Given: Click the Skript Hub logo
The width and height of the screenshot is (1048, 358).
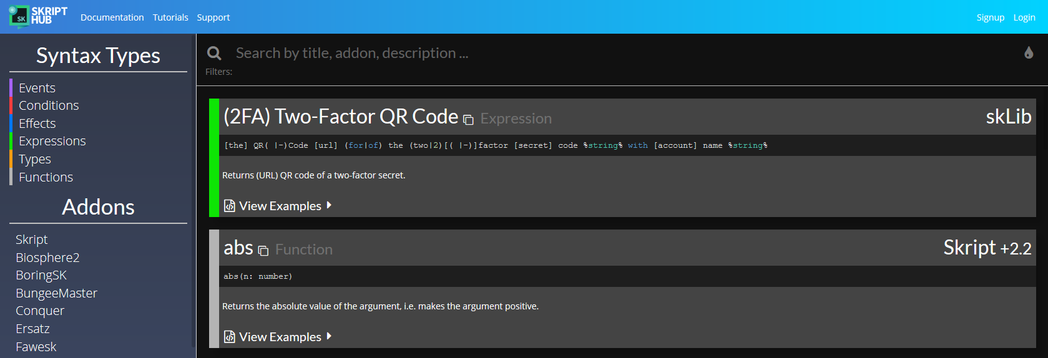Looking at the screenshot, I should pos(38,16).
